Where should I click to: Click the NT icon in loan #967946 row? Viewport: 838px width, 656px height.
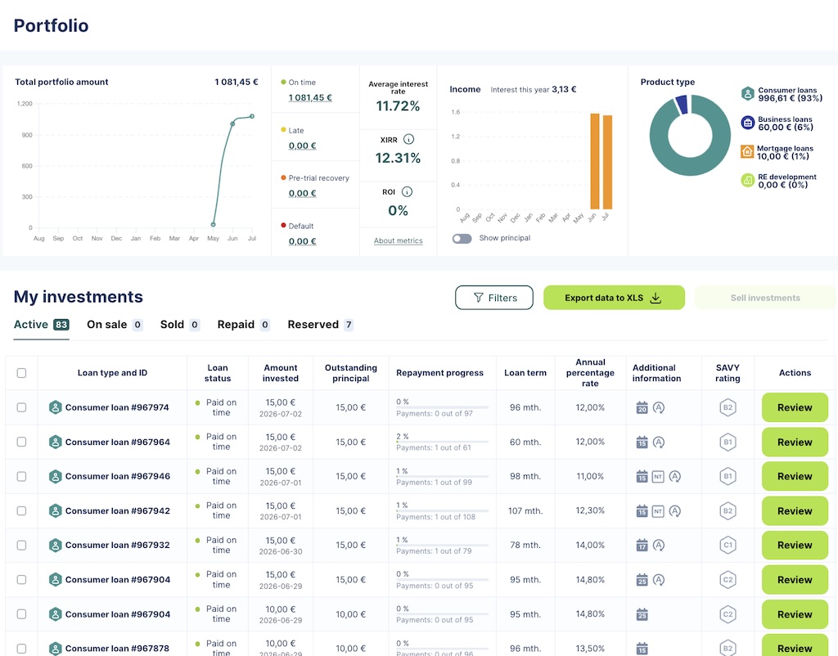[x=658, y=477]
